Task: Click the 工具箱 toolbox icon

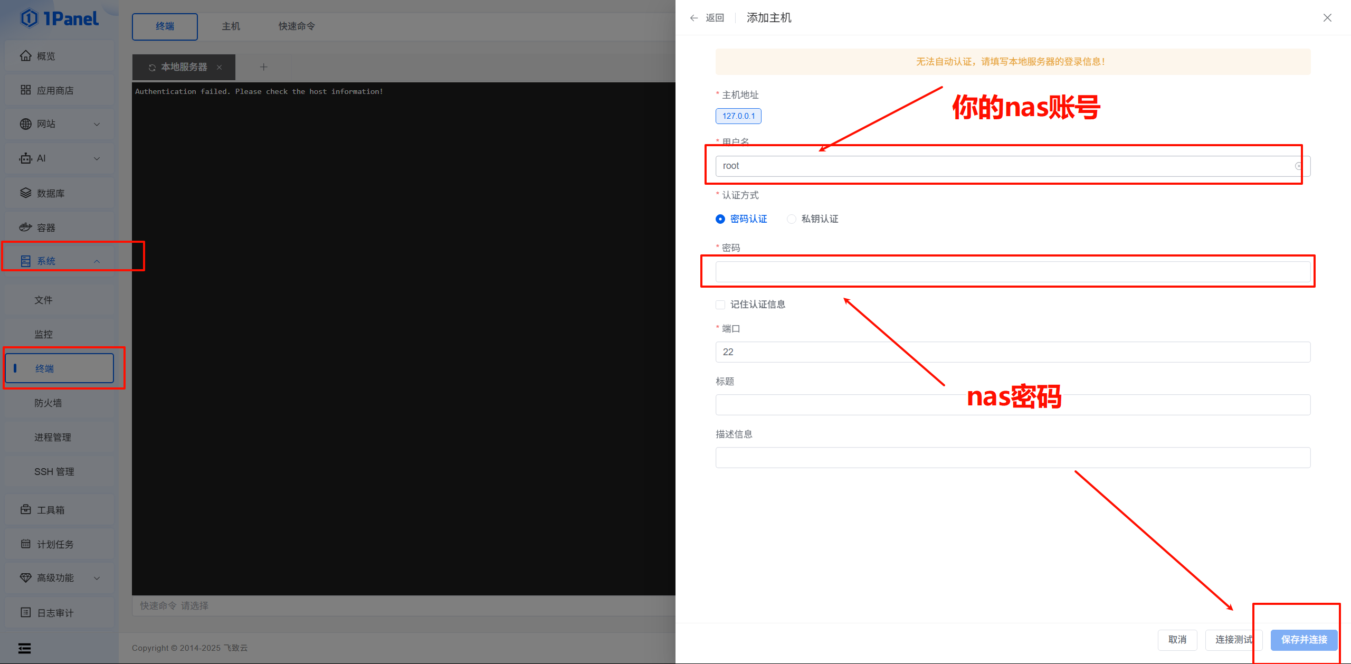Action: (x=25, y=509)
